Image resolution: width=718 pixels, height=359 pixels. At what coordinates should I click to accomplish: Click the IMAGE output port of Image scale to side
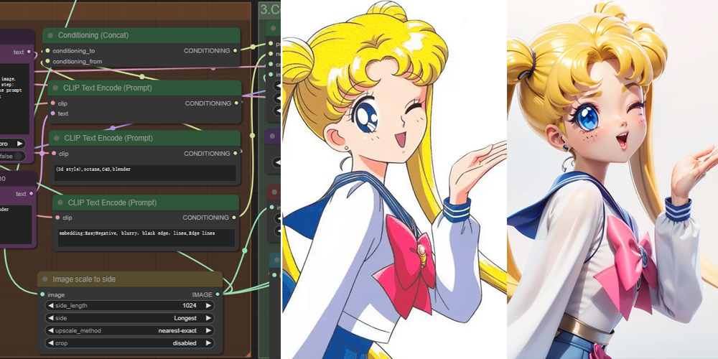click(x=218, y=294)
